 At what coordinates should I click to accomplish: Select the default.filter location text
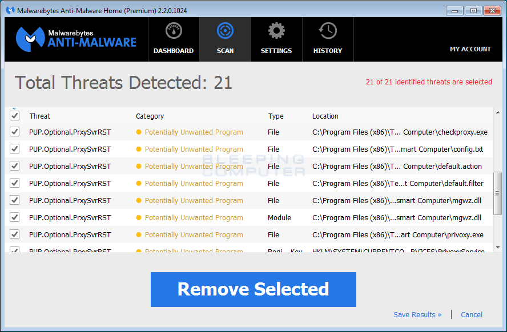398,184
